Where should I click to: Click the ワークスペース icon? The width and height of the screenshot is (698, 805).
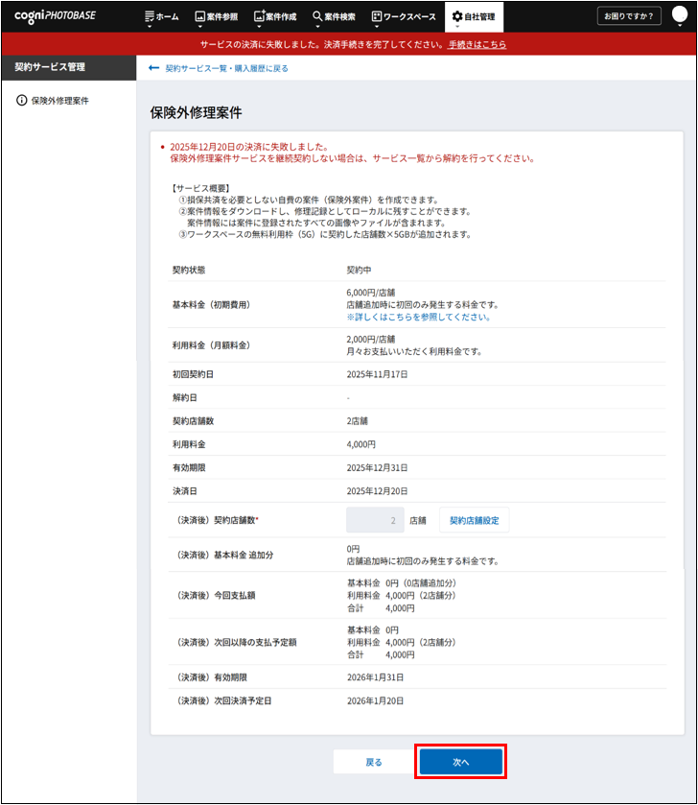(x=376, y=16)
